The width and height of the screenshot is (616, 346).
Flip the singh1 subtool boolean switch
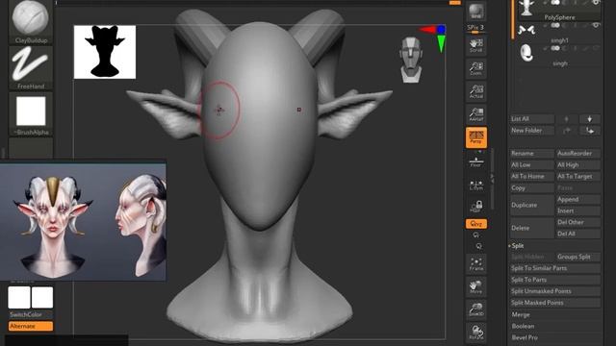555,26
